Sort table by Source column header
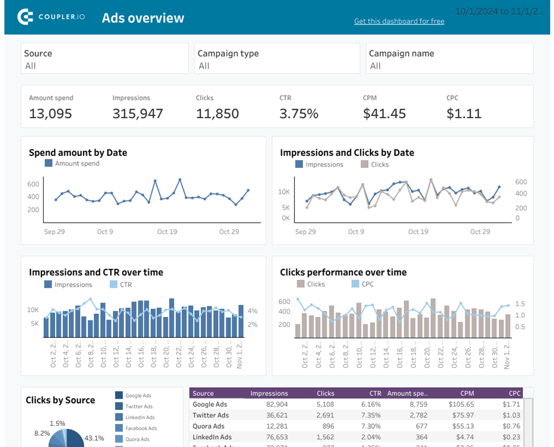The image size is (554, 447). (x=203, y=393)
